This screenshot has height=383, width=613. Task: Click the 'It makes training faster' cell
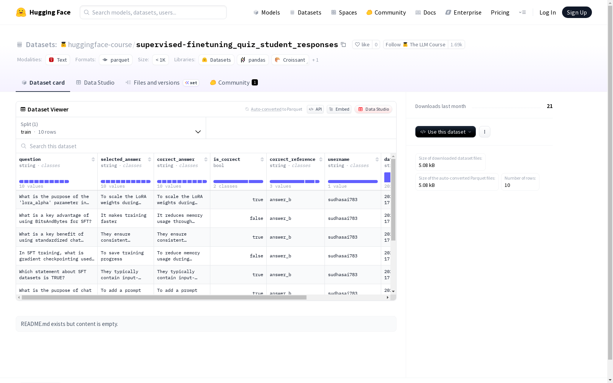(x=126, y=218)
